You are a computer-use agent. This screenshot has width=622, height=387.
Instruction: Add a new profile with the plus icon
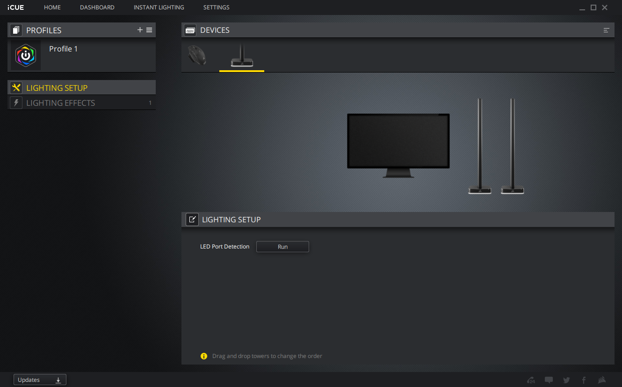pos(140,30)
